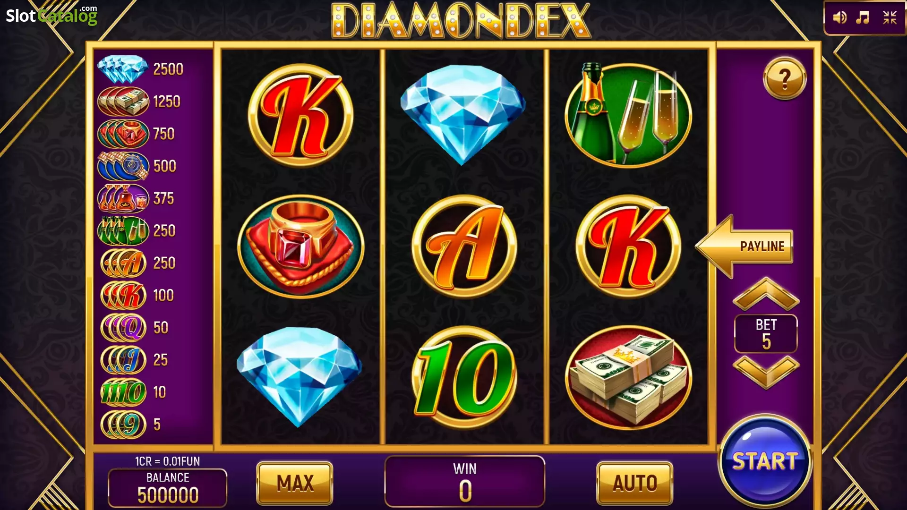Toggle the background music note icon
907x510 pixels.
point(863,18)
